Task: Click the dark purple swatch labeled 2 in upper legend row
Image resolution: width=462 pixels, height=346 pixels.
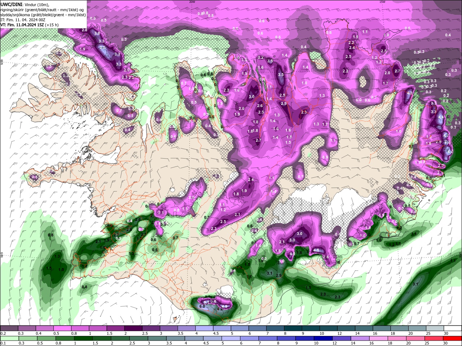Action: click(133, 328)
